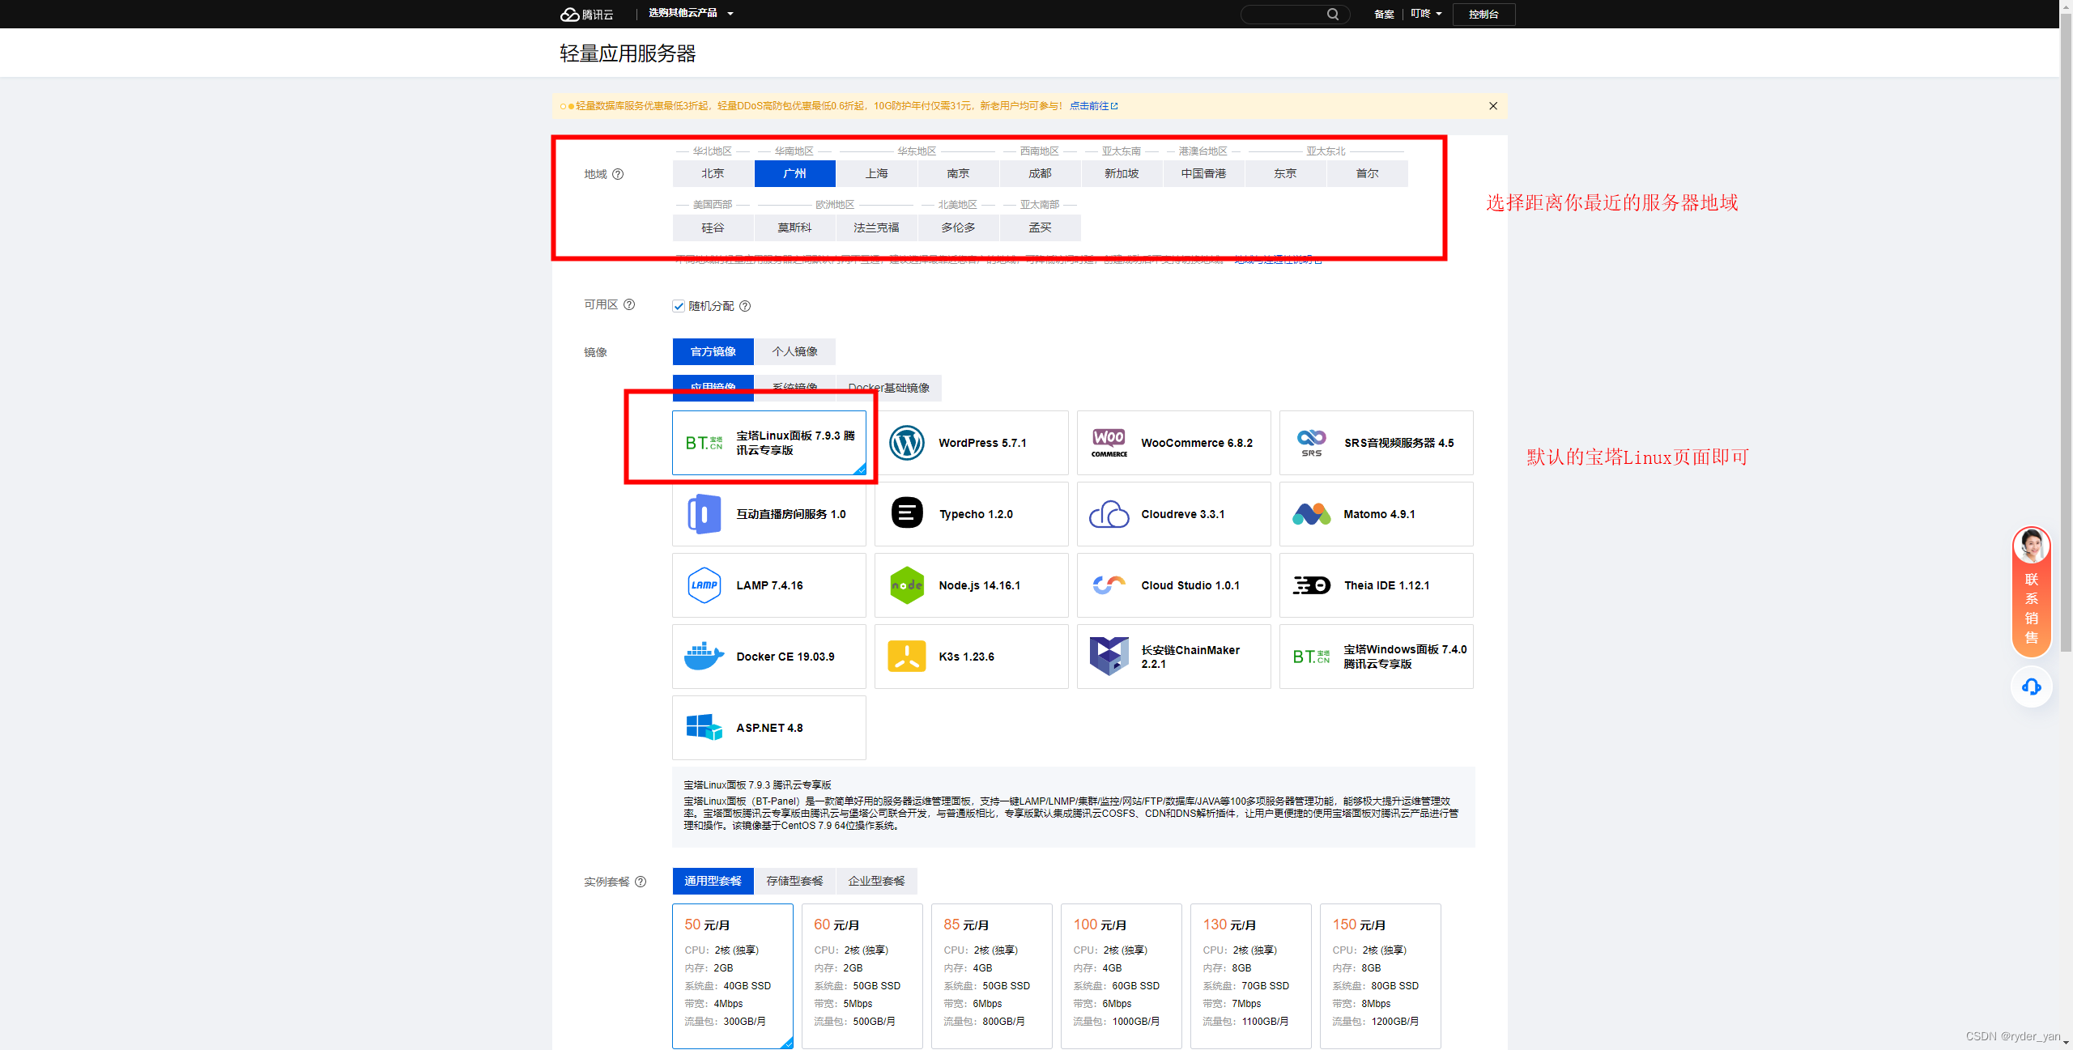Screen dimensions: 2073x1050
Task: Select the SRS audio video server icon
Action: tap(1311, 443)
